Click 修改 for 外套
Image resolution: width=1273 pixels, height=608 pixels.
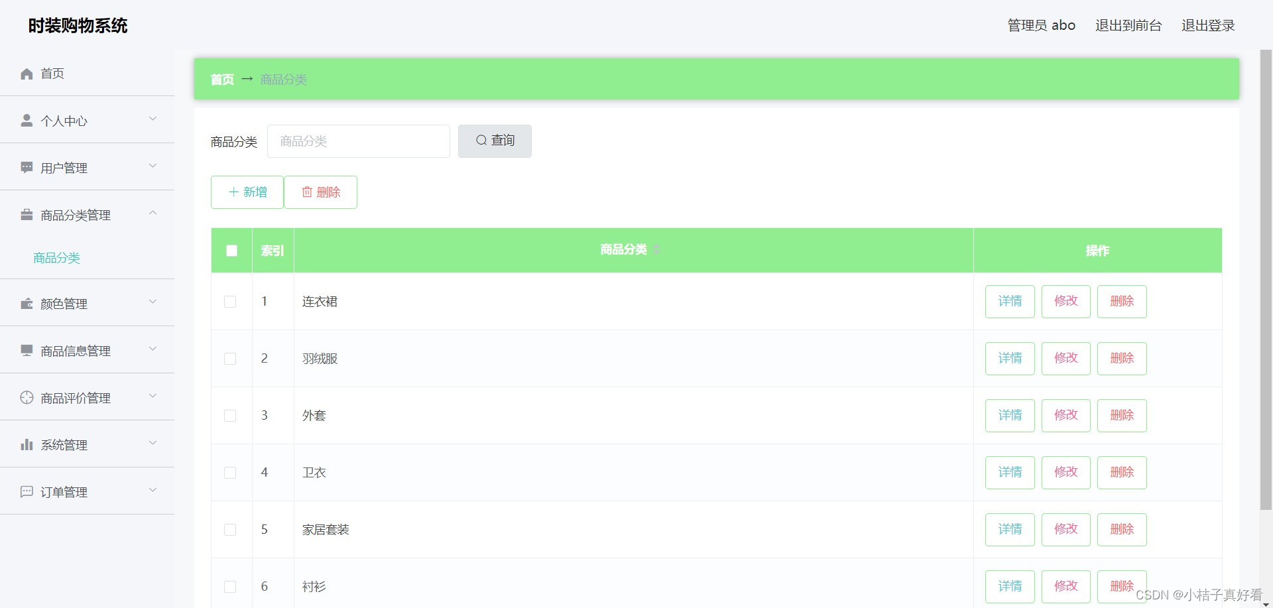pyautogui.click(x=1066, y=416)
